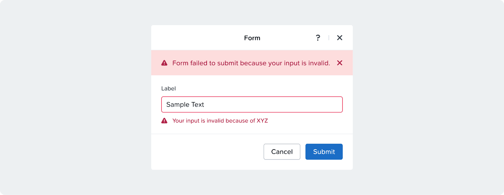504x195 pixels.
Task: Open help via the question mark icon
Action: click(x=318, y=38)
